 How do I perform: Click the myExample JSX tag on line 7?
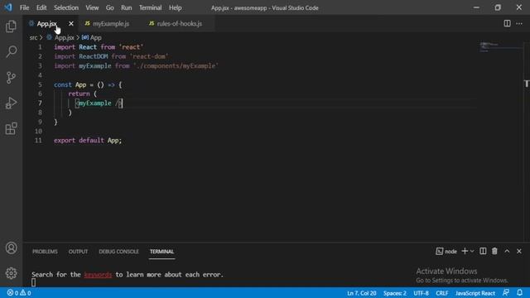94,103
